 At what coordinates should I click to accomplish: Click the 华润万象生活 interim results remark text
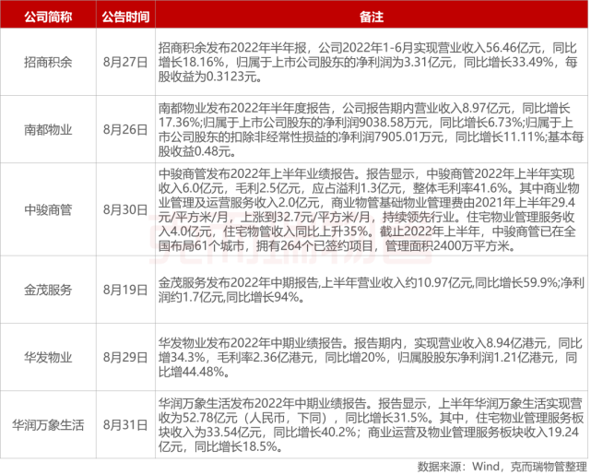[371, 425]
